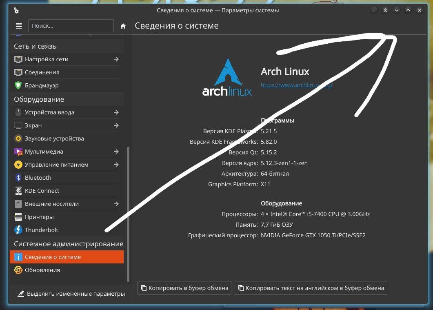Click the memory value 7,7 ГиБ ОЗУ
Screen dimensions: 433x310
pos(277,225)
